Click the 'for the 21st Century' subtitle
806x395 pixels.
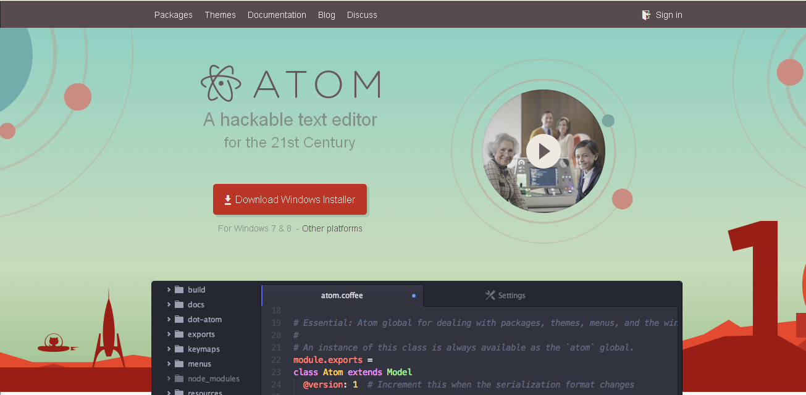(x=290, y=143)
